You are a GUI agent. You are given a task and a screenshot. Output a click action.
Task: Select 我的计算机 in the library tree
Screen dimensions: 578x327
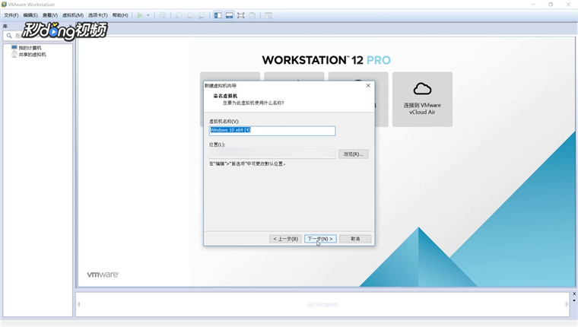tap(30, 48)
